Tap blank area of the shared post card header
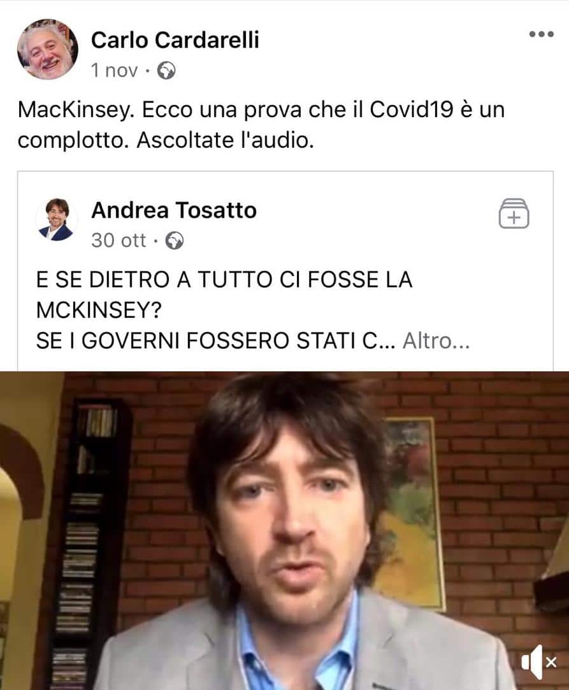 (x=374, y=220)
